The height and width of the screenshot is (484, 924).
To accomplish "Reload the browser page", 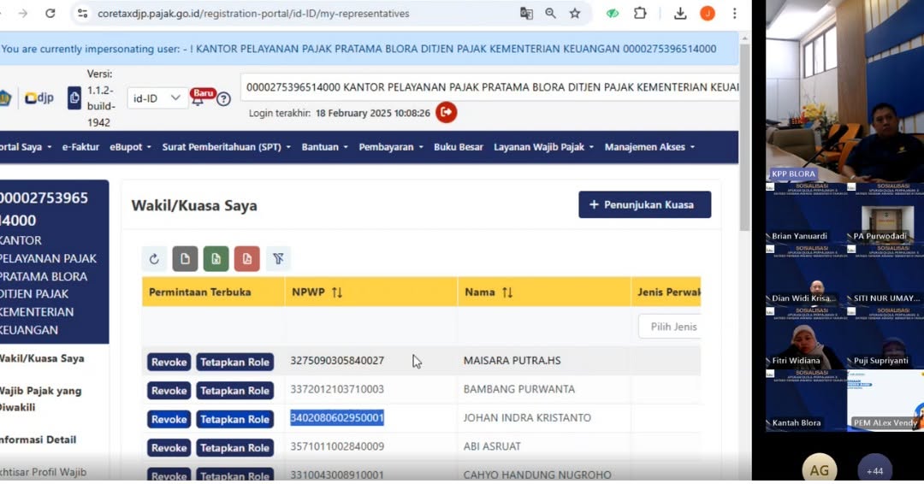I will (50, 13).
